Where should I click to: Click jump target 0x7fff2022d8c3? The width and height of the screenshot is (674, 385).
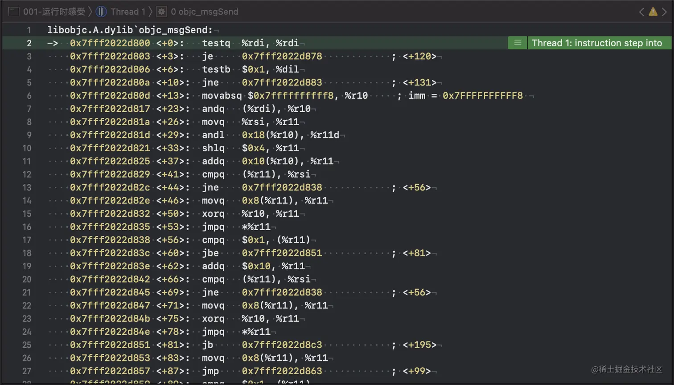(x=282, y=345)
